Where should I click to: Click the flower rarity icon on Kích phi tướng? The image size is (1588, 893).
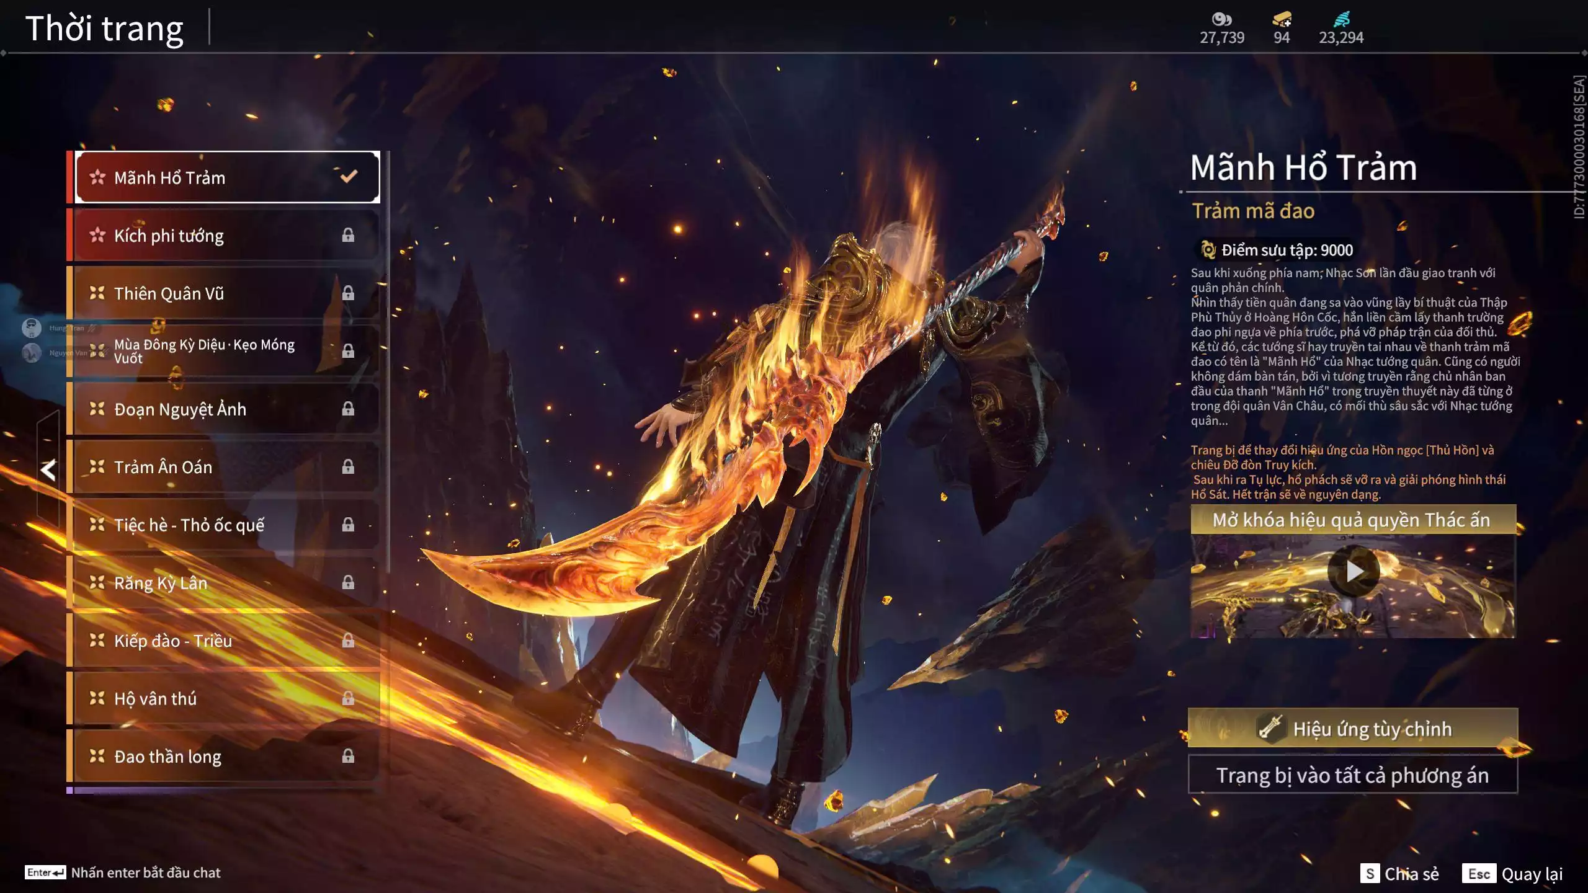[x=97, y=235]
